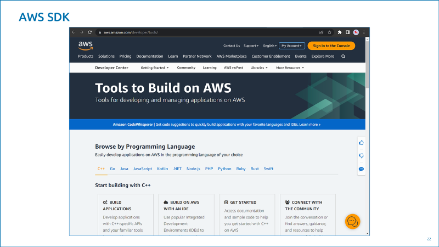Screen dimensions: 439x247
Task: Select the Java language tab
Action: [x=124, y=169]
